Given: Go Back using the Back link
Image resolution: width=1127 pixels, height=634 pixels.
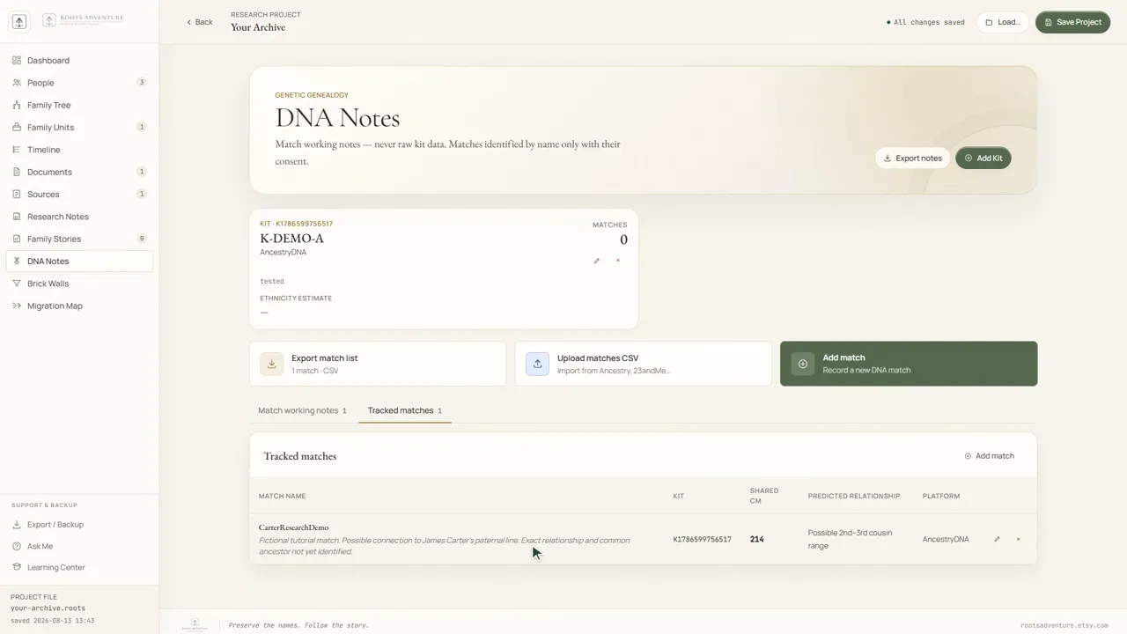Looking at the screenshot, I should coord(200,22).
